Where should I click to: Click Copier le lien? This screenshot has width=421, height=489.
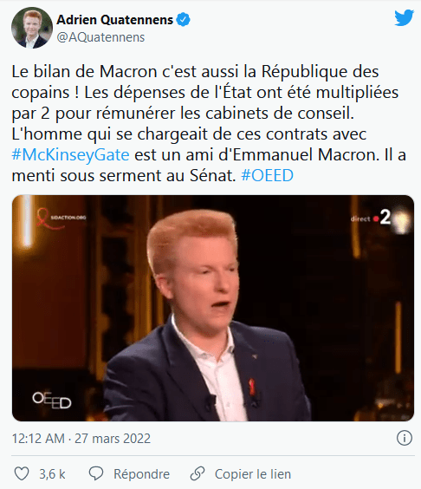click(x=253, y=474)
